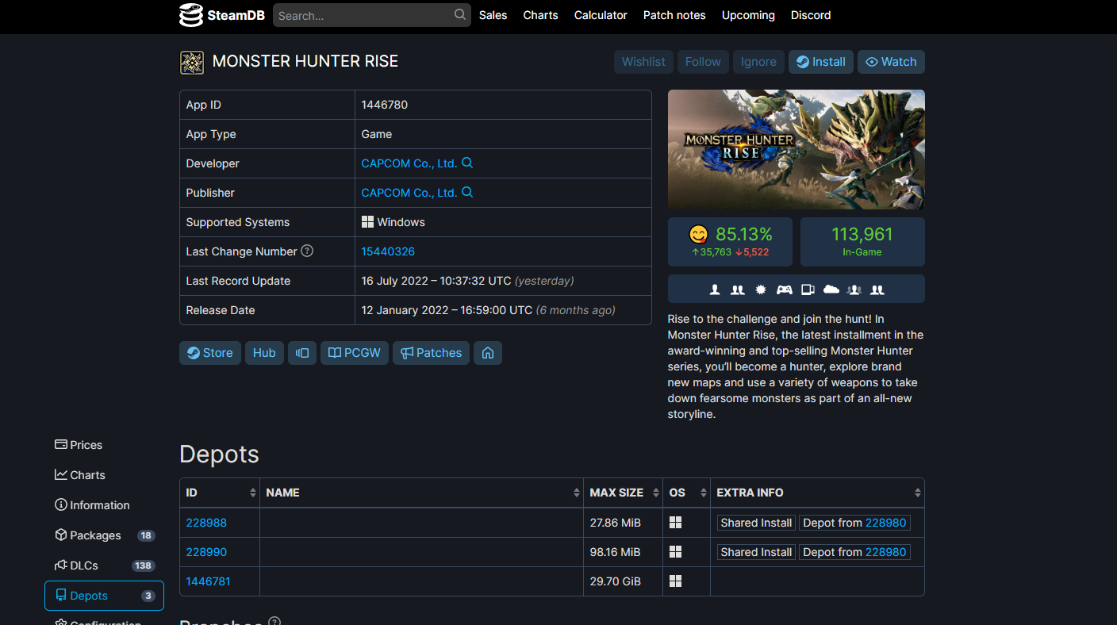Click the faded three-person group icon after the cloud
Screen dimensions: 1117x625
pos(854,289)
